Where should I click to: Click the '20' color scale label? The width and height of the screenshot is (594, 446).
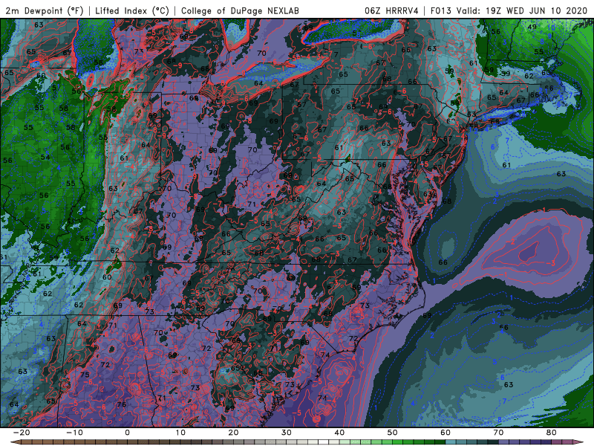[x=233, y=433]
